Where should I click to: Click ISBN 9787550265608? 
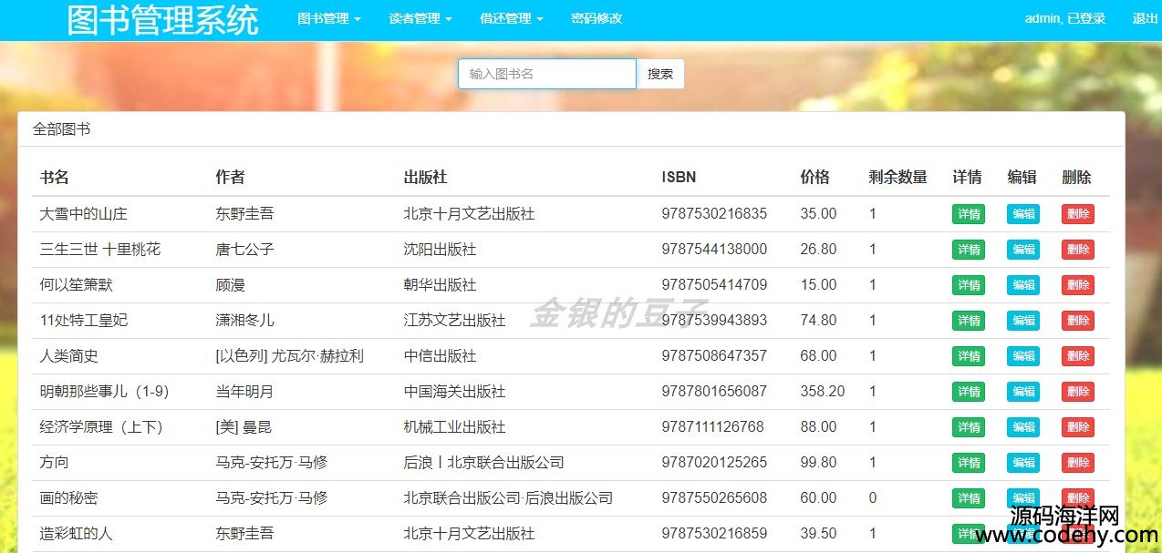(715, 498)
